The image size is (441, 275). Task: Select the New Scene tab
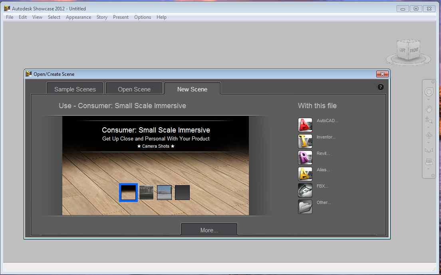pos(193,89)
